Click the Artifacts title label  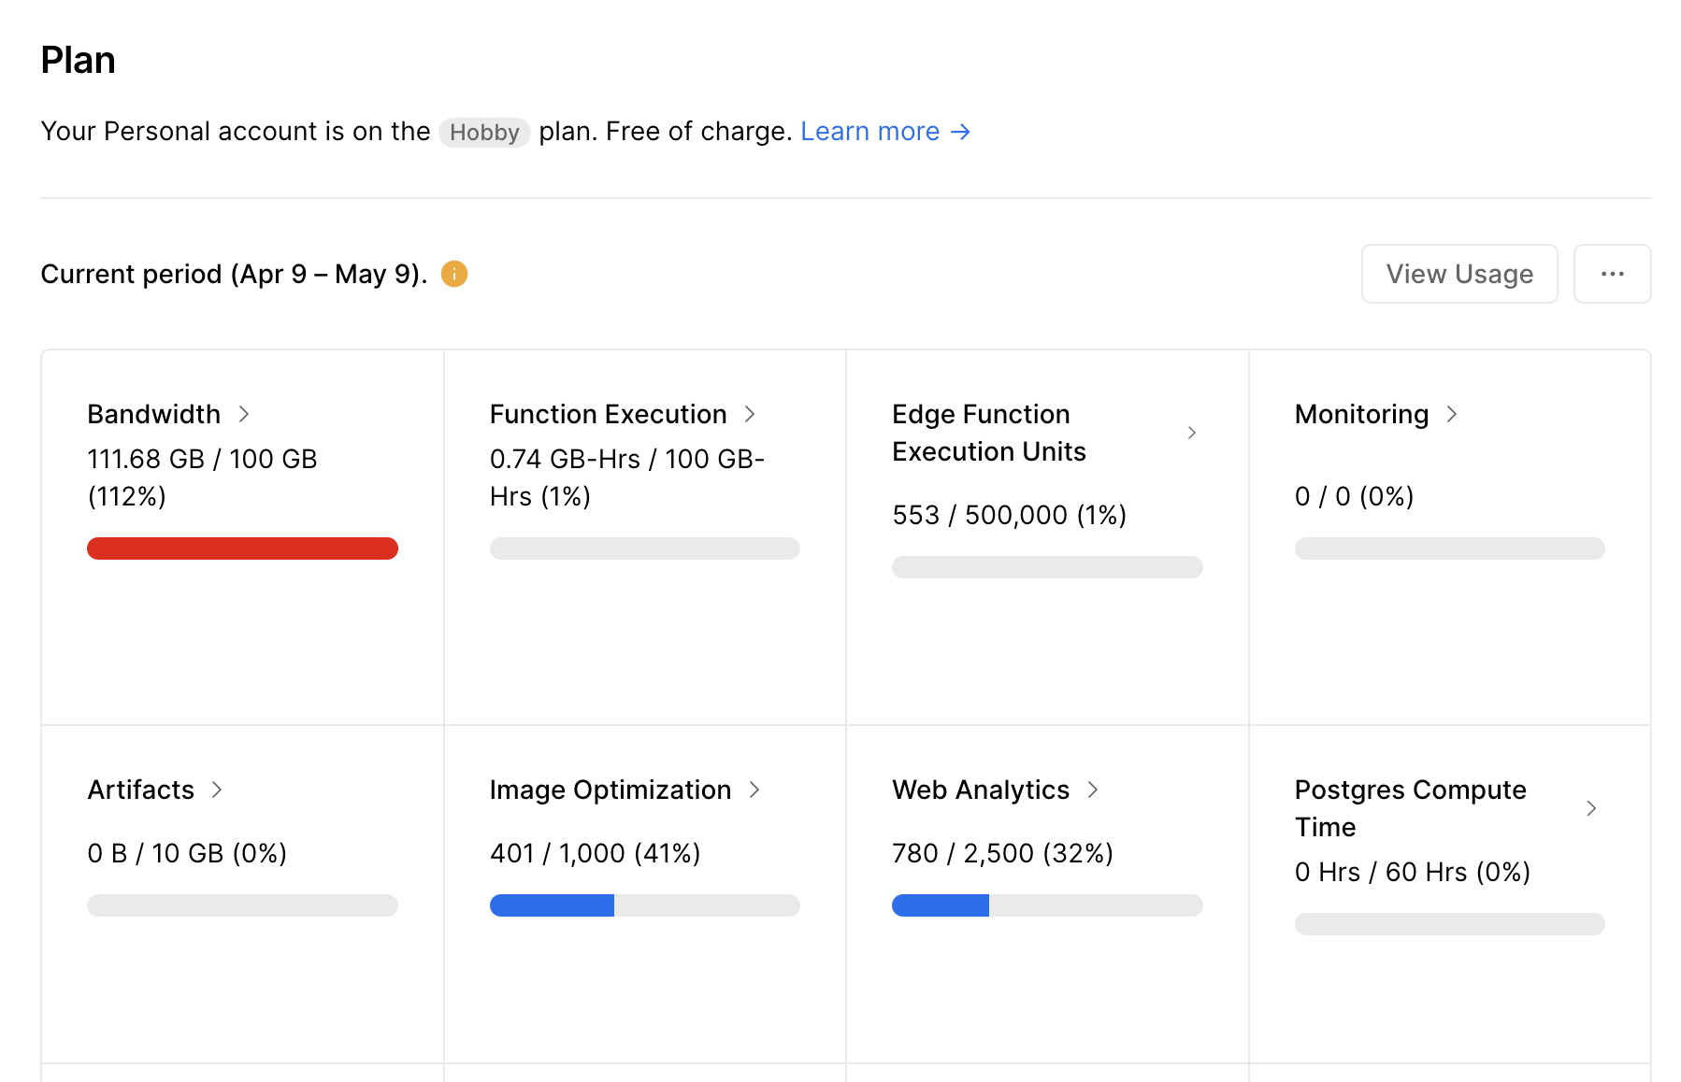(x=141, y=790)
